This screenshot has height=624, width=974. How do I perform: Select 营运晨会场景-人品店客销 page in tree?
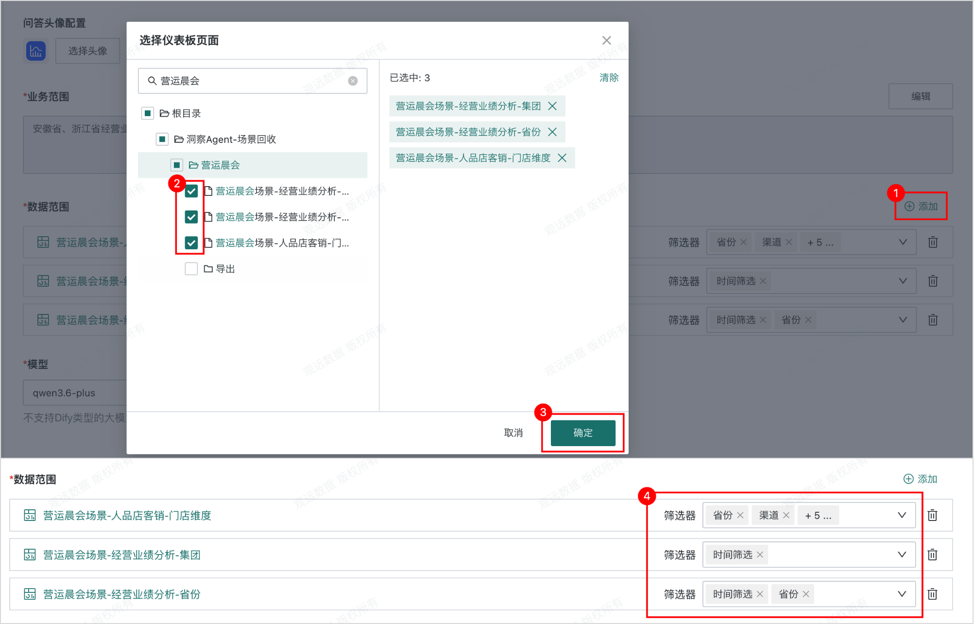point(276,243)
